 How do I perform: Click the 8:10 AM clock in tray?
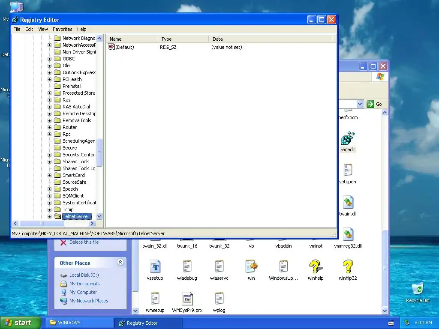tap(423, 323)
